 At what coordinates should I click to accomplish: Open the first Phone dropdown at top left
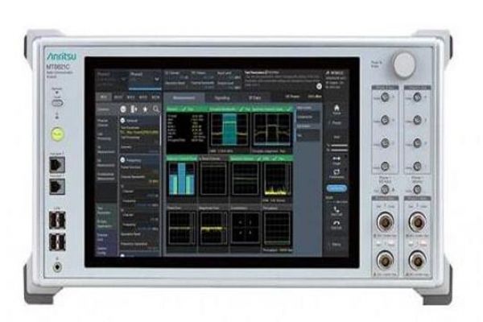[x=110, y=78]
